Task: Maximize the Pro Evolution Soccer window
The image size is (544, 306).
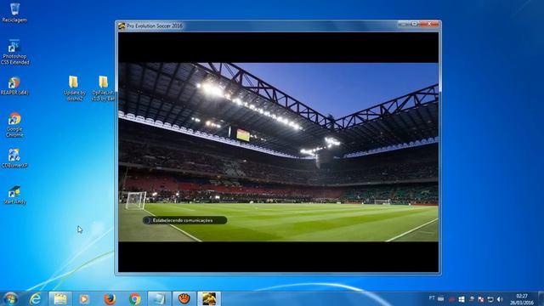Action: [414, 24]
